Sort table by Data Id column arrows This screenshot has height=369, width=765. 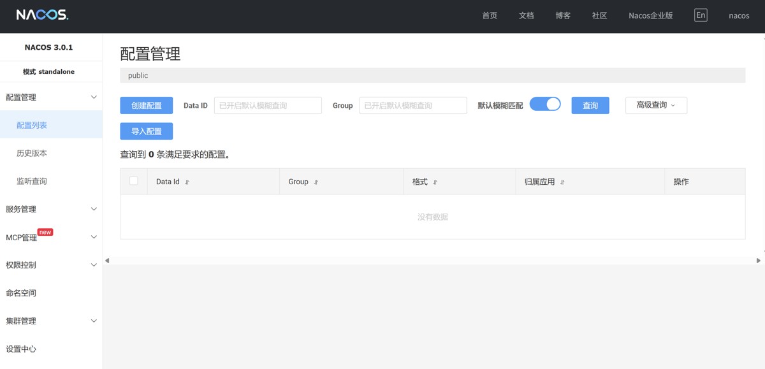187,182
